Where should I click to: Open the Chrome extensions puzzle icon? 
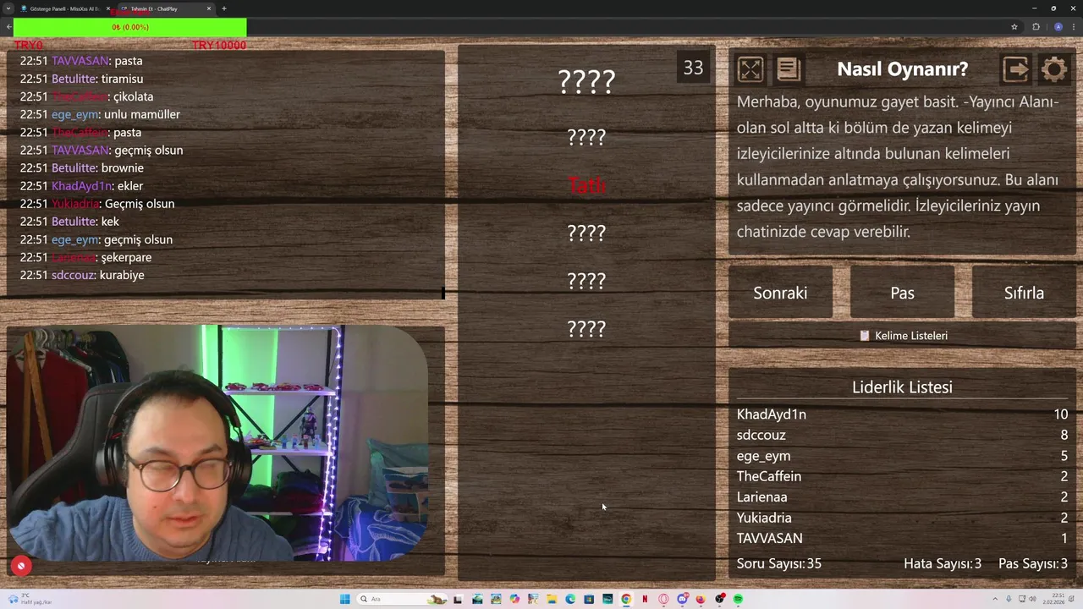pyautogui.click(x=1036, y=27)
